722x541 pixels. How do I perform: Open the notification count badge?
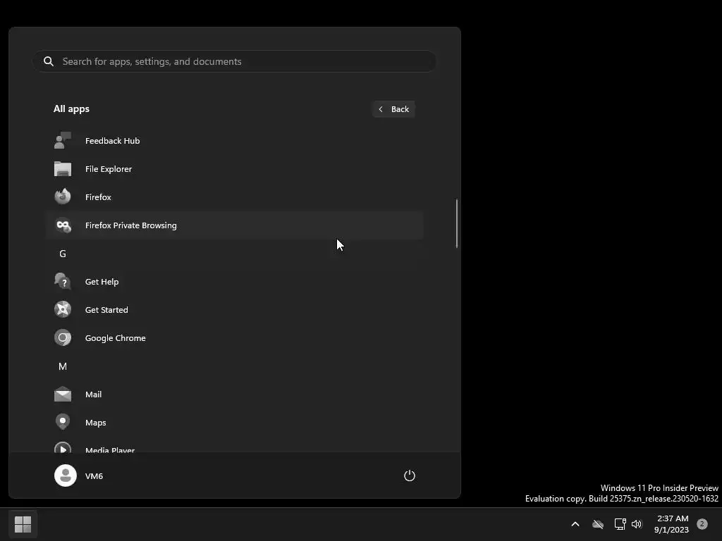point(702,523)
